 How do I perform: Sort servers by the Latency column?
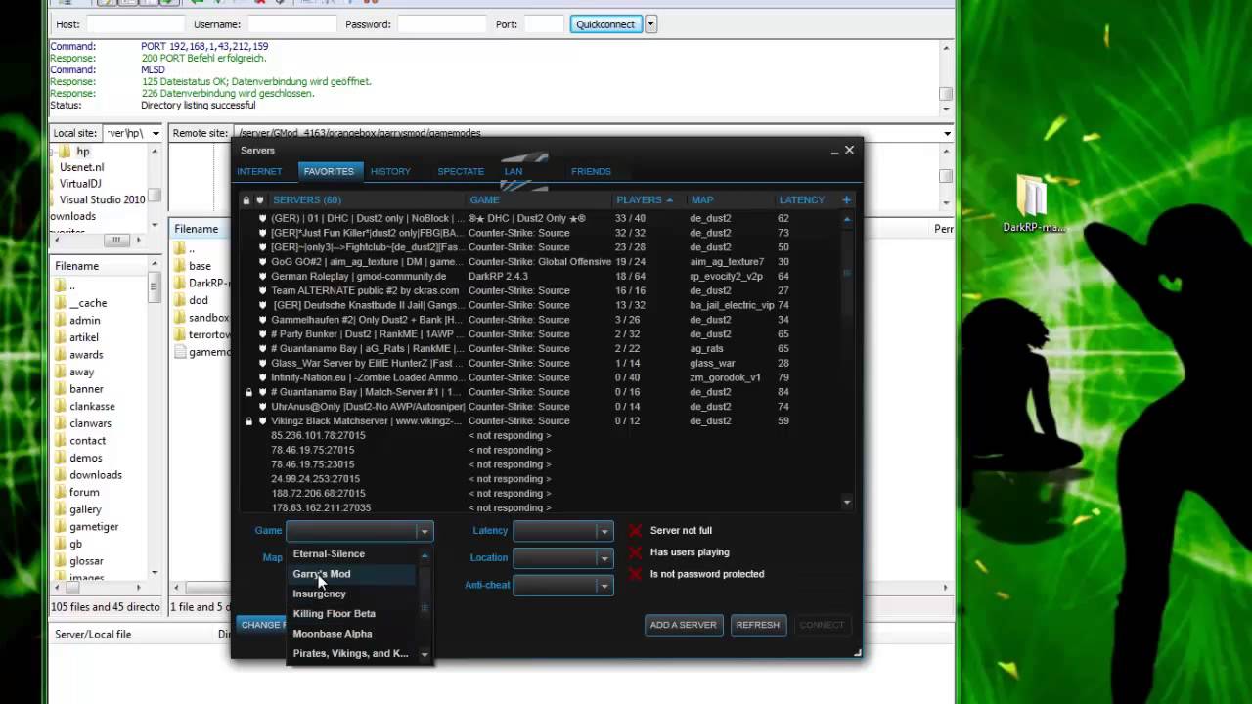point(802,199)
